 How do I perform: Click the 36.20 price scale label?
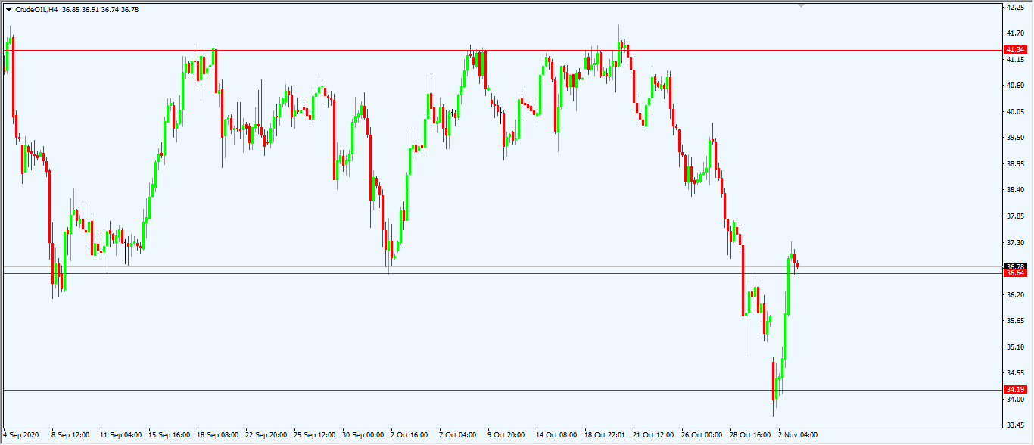pyautogui.click(x=1015, y=295)
